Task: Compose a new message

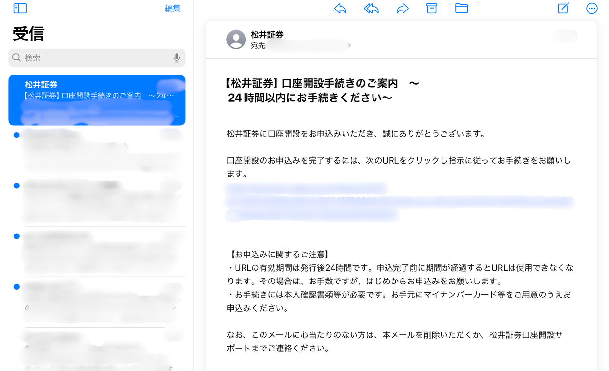Action: (x=563, y=8)
